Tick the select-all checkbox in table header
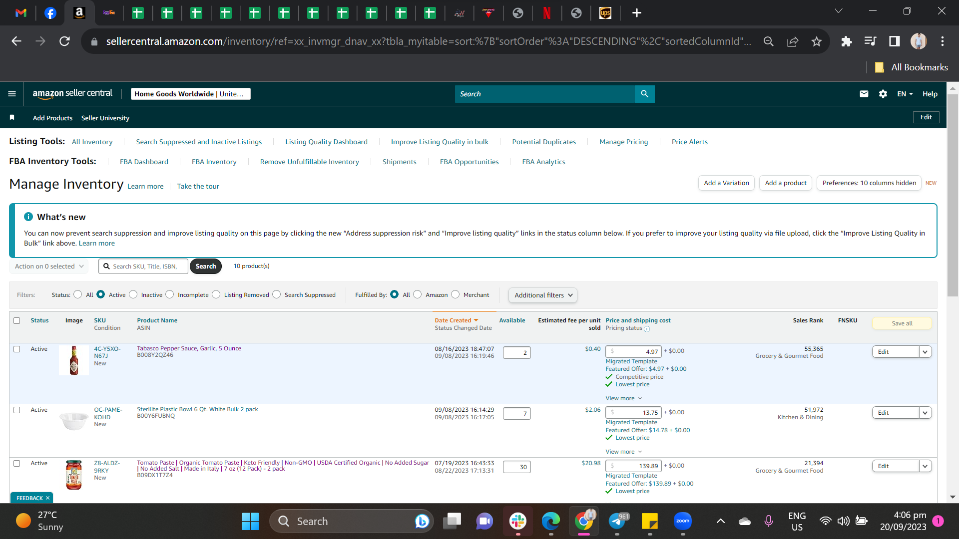959x539 pixels. click(x=17, y=321)
